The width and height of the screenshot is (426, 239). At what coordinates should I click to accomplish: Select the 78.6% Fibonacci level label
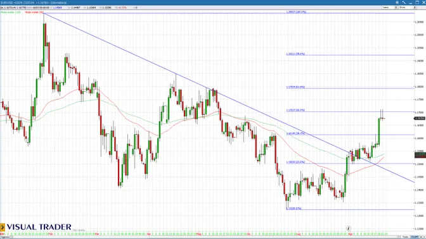295,54
